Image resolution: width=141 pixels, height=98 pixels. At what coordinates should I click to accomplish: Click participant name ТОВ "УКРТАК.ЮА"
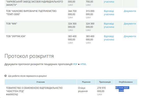coord(16,36)
